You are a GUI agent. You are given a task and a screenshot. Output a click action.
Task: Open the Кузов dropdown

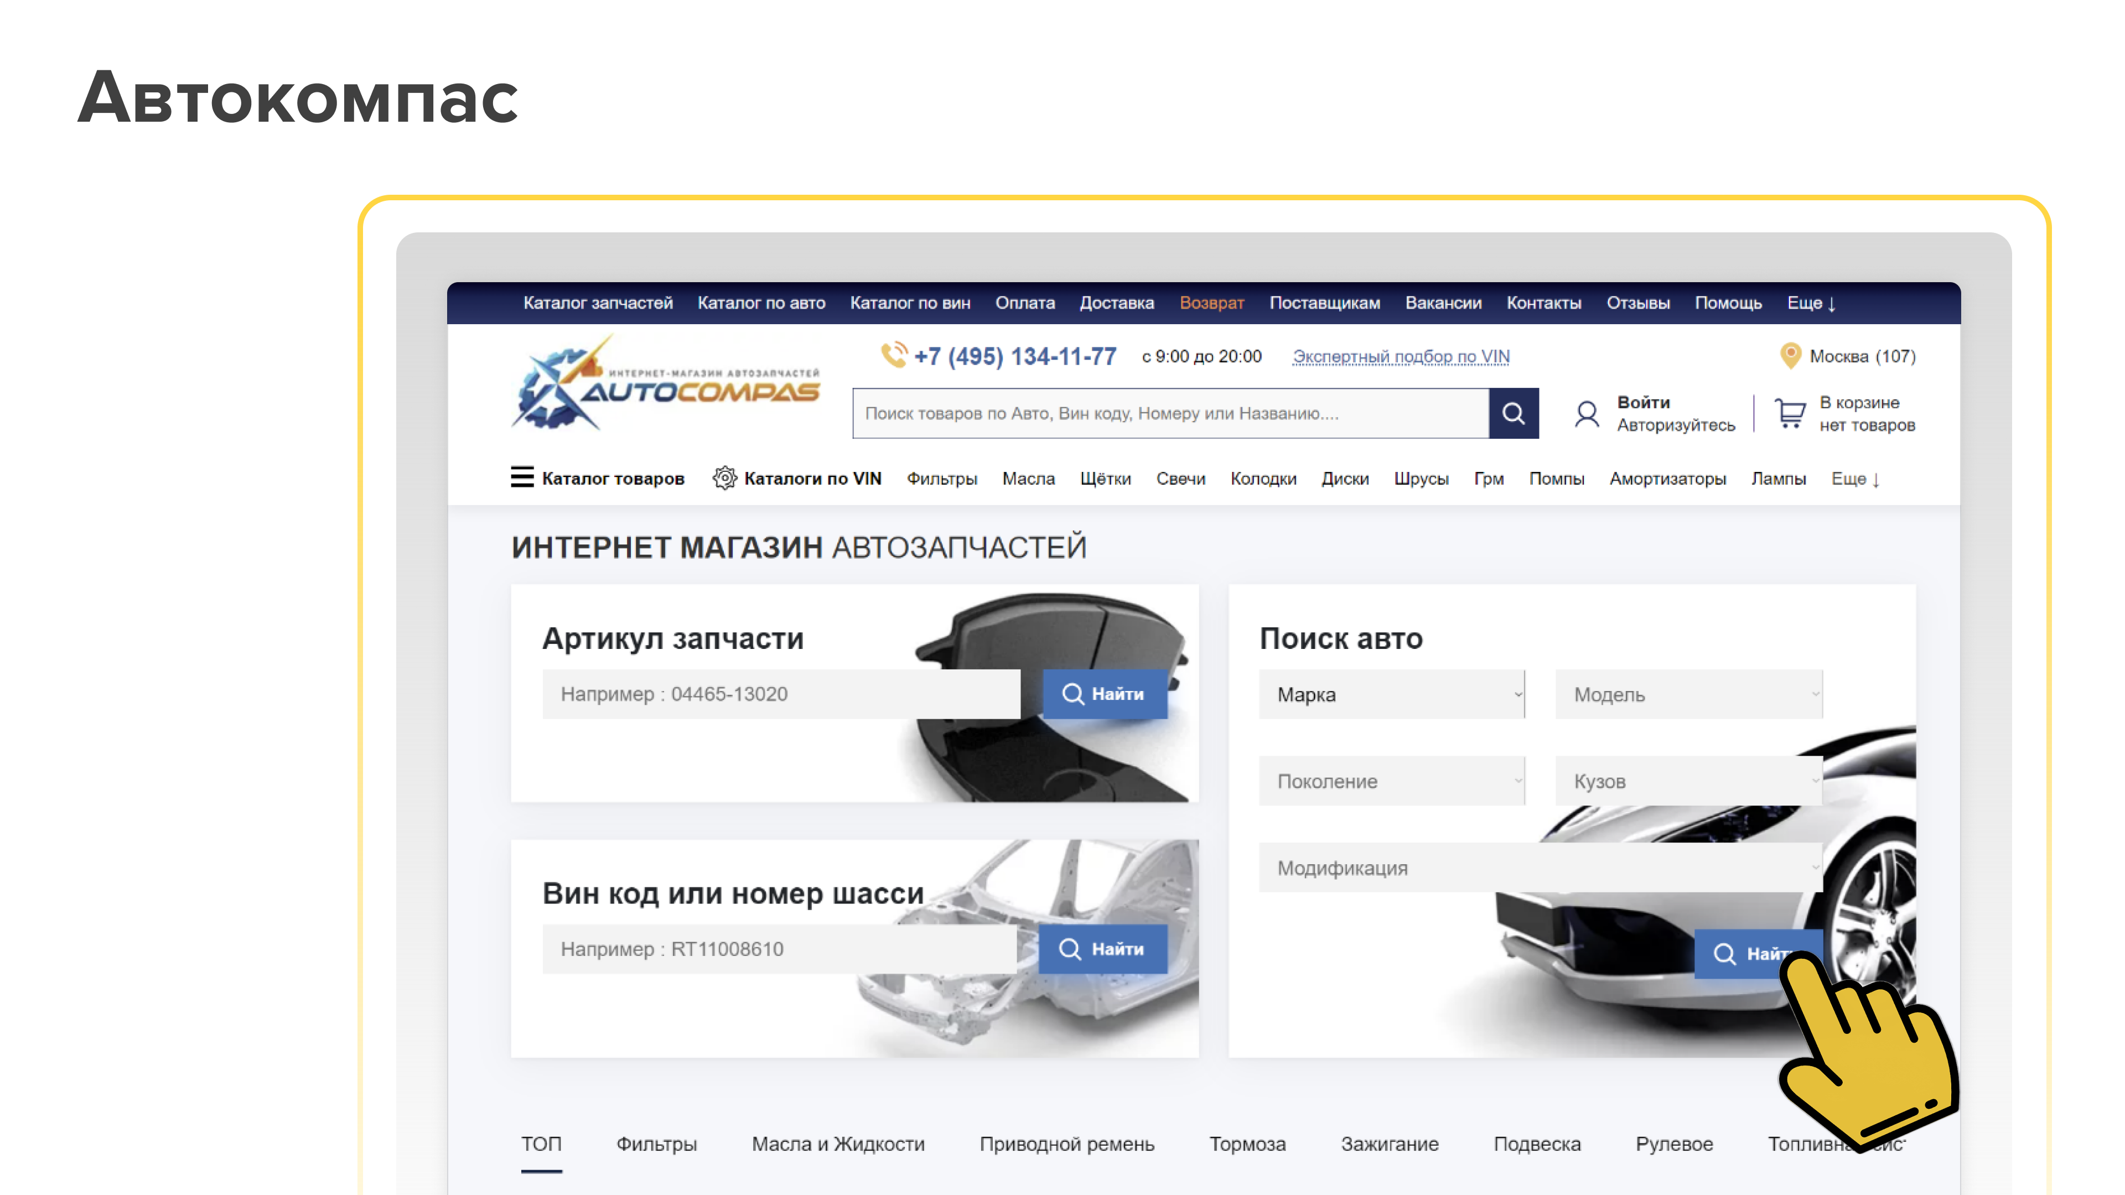[x=1688, y=781]
